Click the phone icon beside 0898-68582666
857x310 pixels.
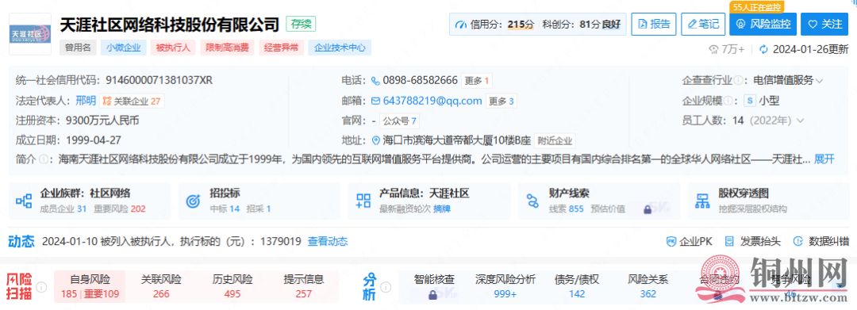point(375,81)
